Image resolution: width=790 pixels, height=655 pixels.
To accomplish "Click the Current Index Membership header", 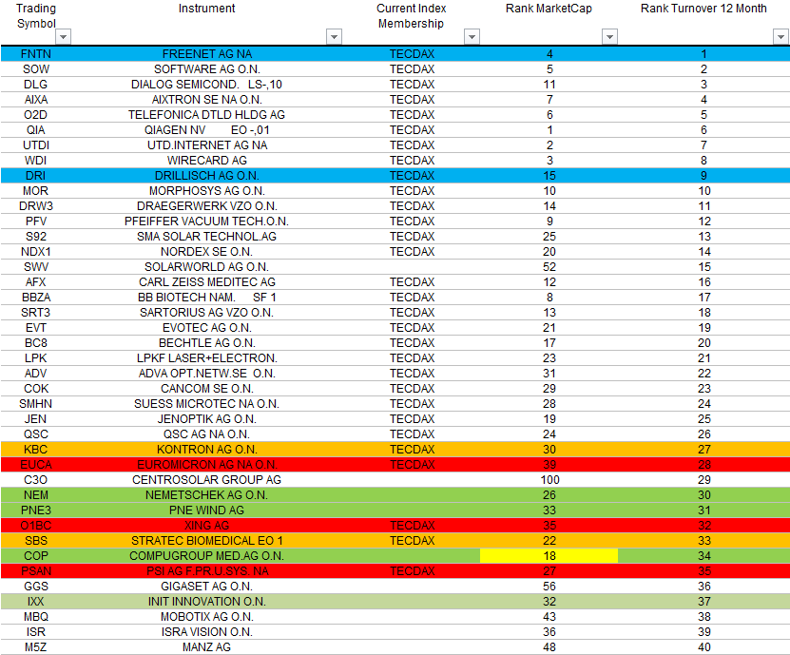I will coord(411,16).
